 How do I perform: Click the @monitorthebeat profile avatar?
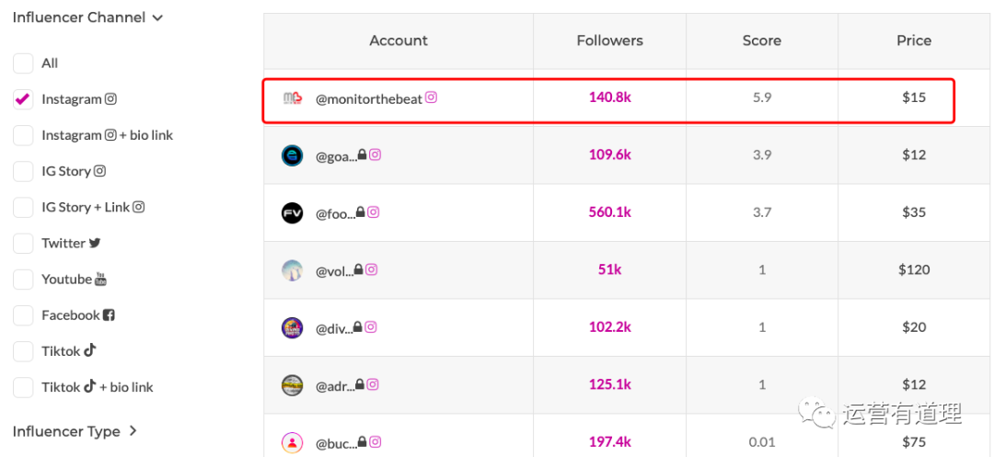tap(292, 98)
